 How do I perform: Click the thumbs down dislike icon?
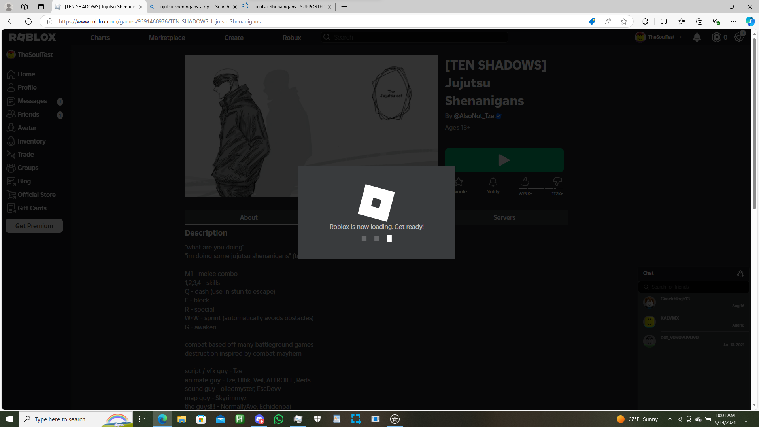tap(557, 182)
